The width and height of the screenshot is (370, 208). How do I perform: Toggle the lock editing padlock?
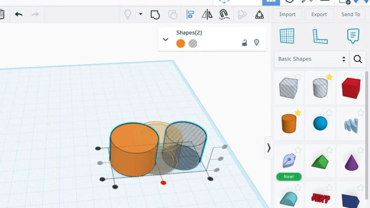(245, 43)
